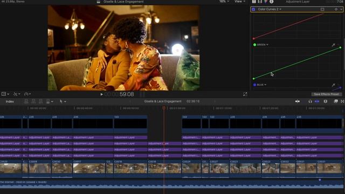The height and width of the screenshot is (194, 345).
Task: Click the green curve color dot swatch
Action: tap(254, 45)
